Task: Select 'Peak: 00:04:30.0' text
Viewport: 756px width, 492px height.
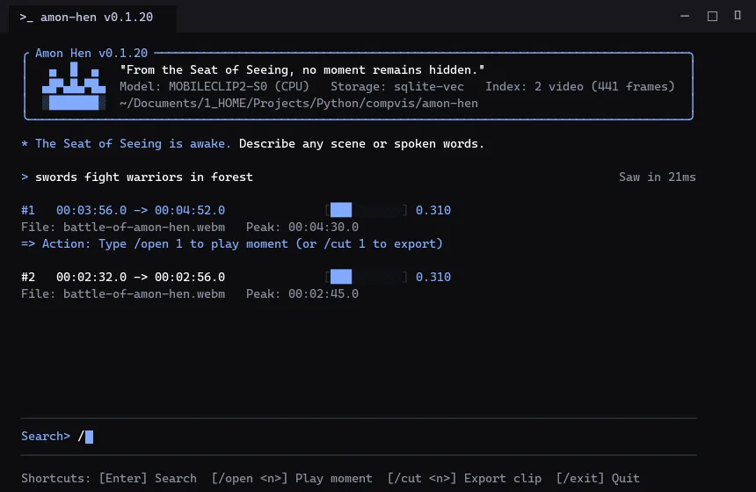Action: pos(302,227)
